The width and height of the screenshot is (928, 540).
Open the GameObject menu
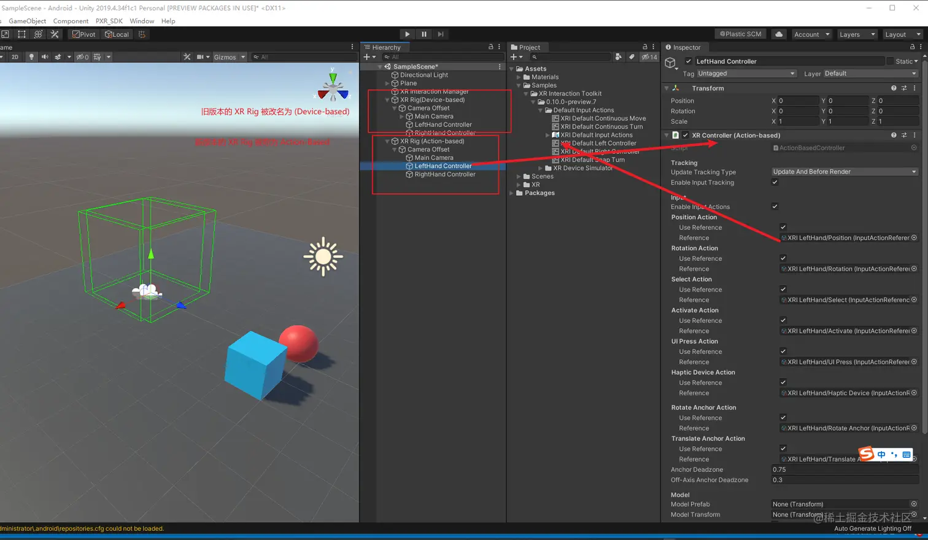(x=27, y=21)
